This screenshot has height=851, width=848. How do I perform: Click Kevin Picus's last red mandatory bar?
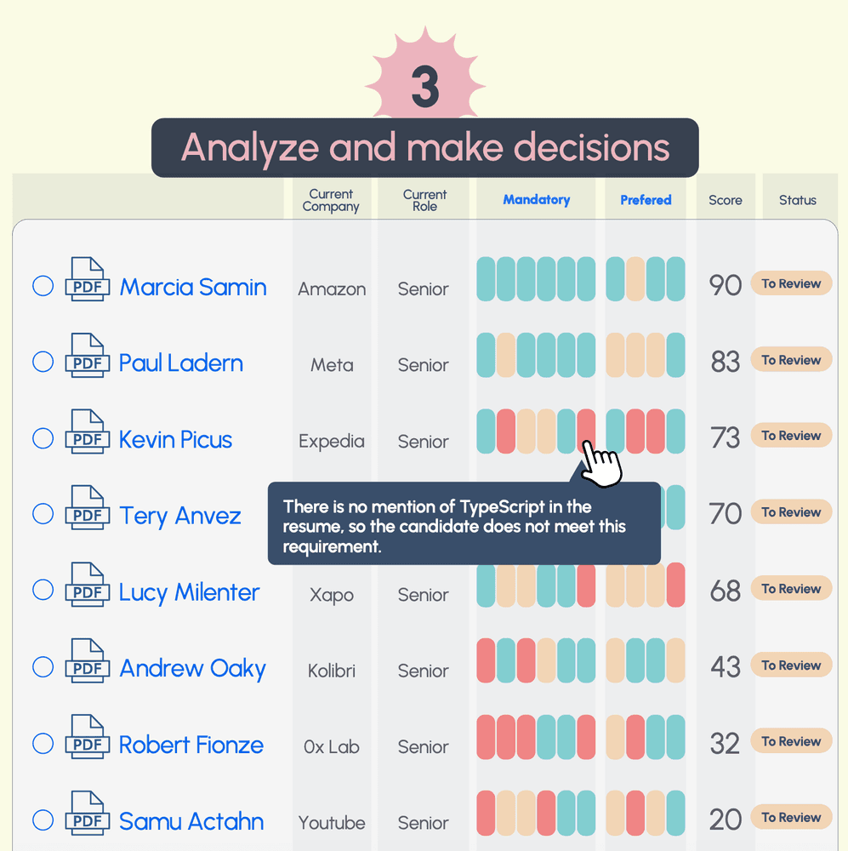586,431
